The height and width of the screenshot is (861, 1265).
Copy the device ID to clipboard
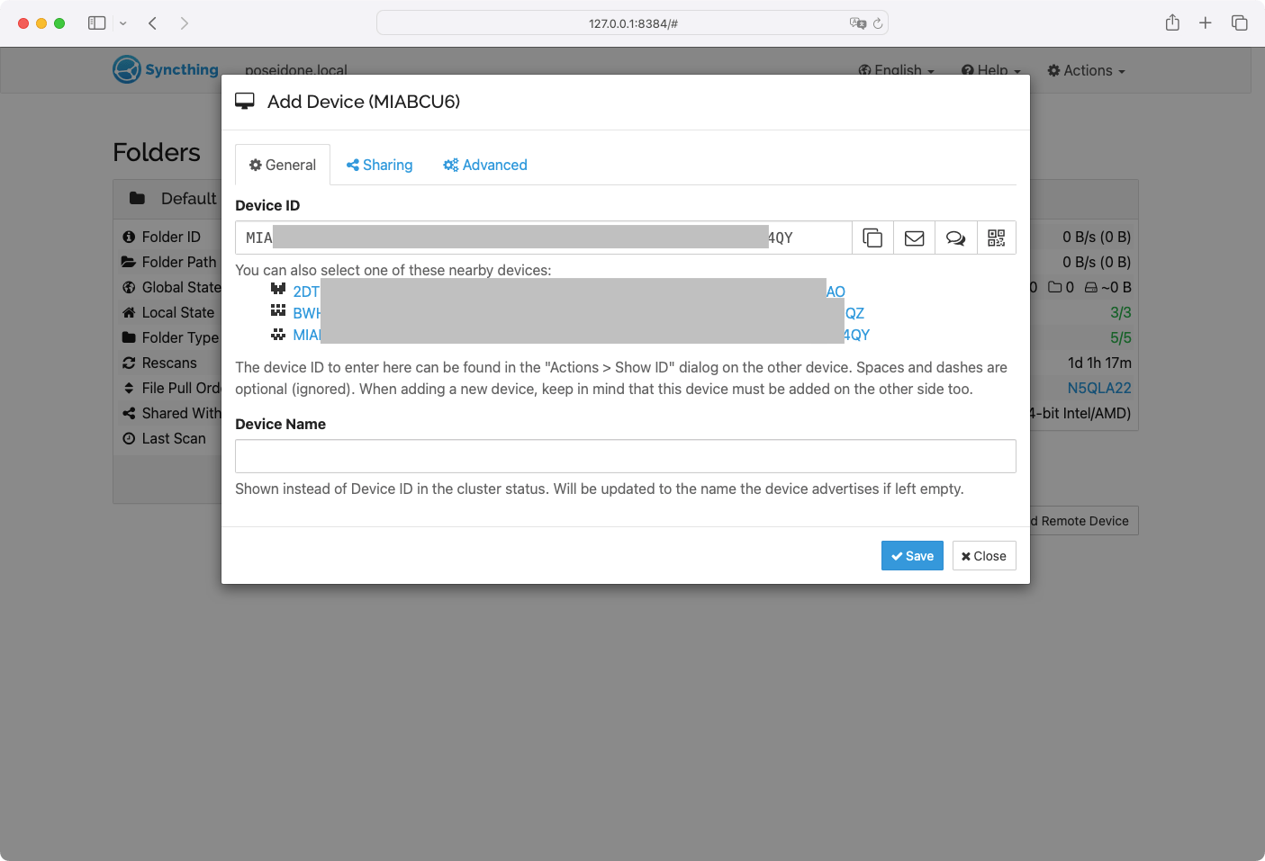872,238
